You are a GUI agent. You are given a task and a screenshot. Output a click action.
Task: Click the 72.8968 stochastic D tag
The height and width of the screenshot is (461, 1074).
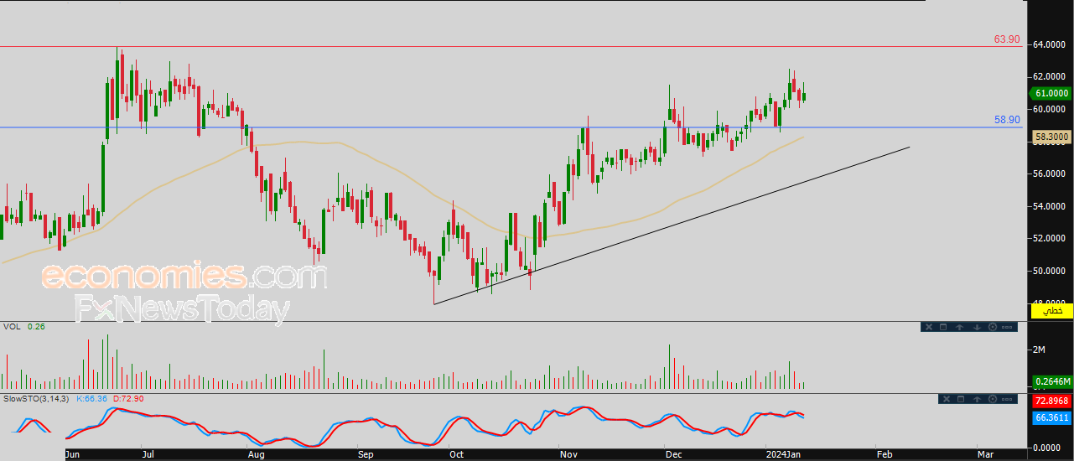(x=1051, y=402)
